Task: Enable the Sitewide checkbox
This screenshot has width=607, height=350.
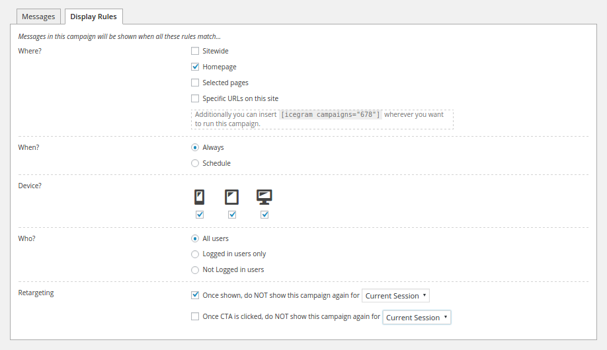Action: (x=195, y=51)
